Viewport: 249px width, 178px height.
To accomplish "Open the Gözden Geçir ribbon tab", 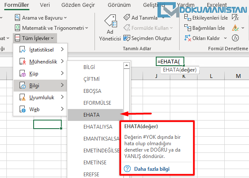I will click(x=78, y=5).
